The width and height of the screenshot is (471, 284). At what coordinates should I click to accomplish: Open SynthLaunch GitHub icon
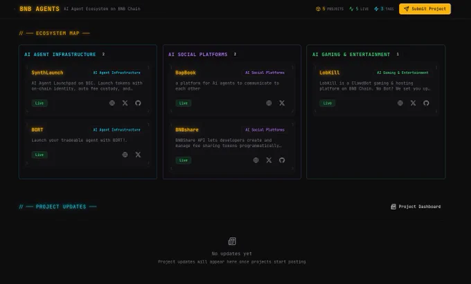pyautogui.click(x=138, y=103)
